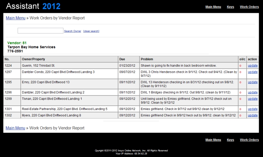The height and width of the screenshot is (157, 263).
Task: Open Work Orders in top navigation
Action: click(x=249, y=7)
